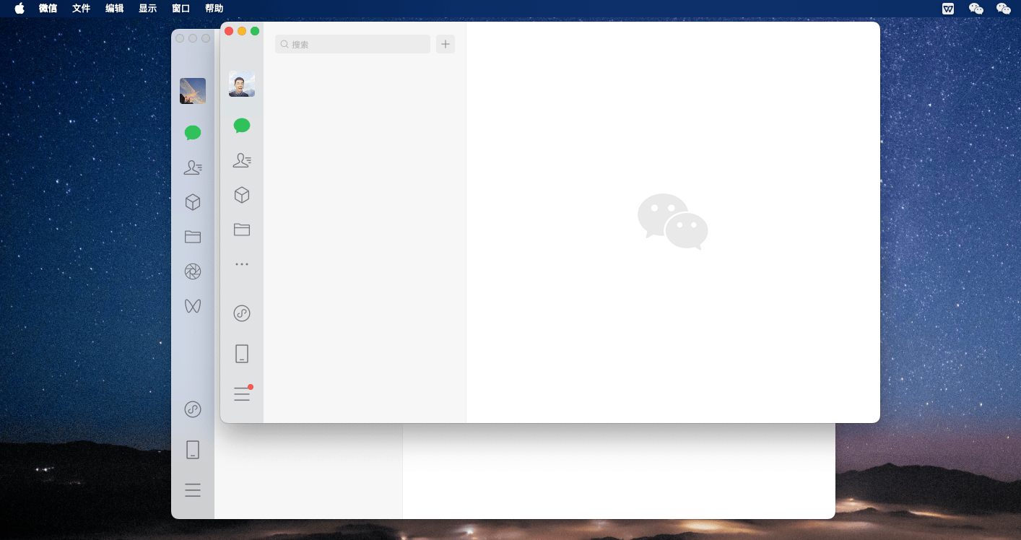Click the WPS icon in the menu bar

(948, 9)
